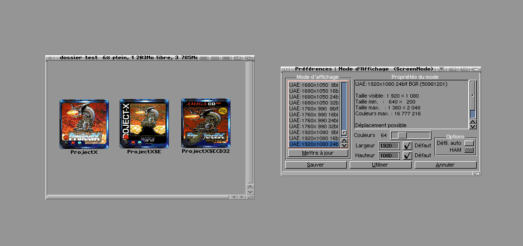Click the Annuler button
The width and height of the screenshot is (523, 246).
point(445,165)
